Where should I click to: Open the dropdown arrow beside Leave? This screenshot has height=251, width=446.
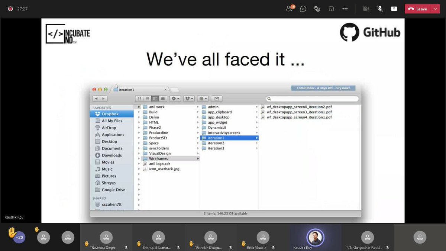(435, 9)
